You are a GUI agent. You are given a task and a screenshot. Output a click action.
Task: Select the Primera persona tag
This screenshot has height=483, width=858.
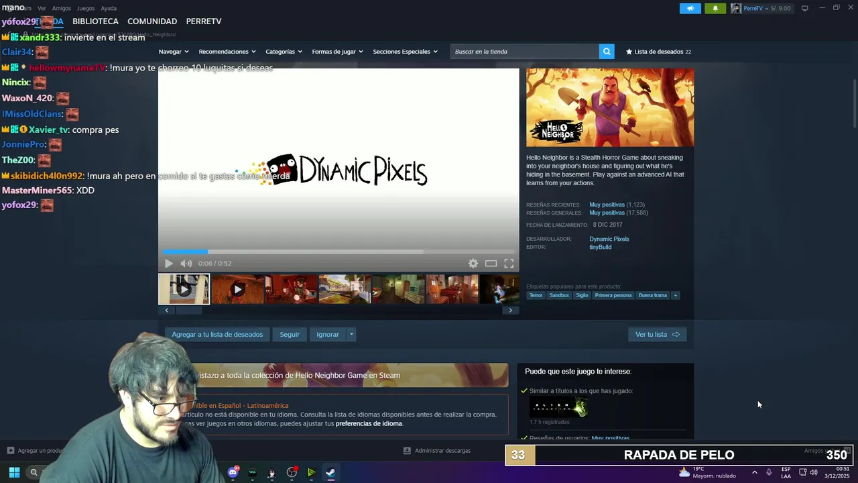pos(613,295)
